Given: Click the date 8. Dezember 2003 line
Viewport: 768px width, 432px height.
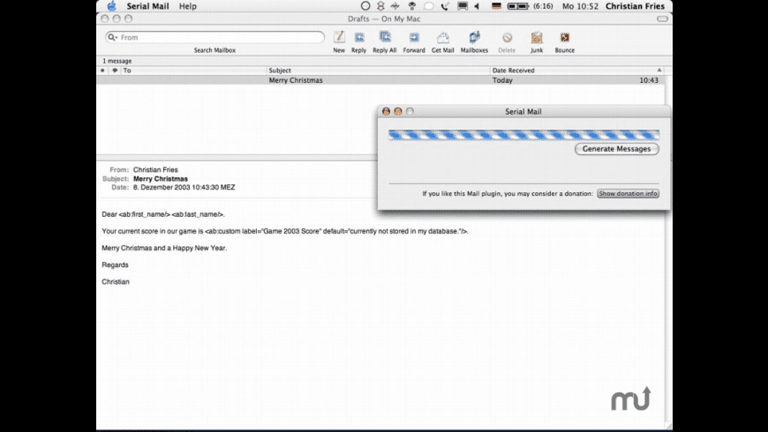Looking at the screenshot, I should pyautogui.click(x=184, y=188).
